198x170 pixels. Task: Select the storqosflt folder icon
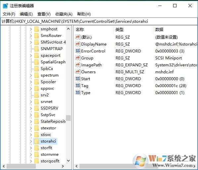pos(36,161)
